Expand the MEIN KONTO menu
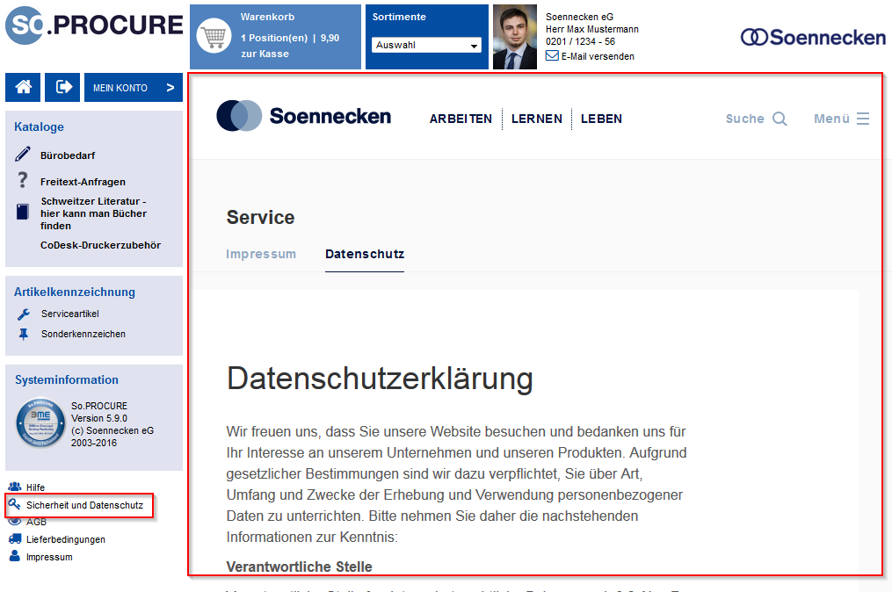The width and height of the screenshot is (892, 592). click(x=133, y=87)
